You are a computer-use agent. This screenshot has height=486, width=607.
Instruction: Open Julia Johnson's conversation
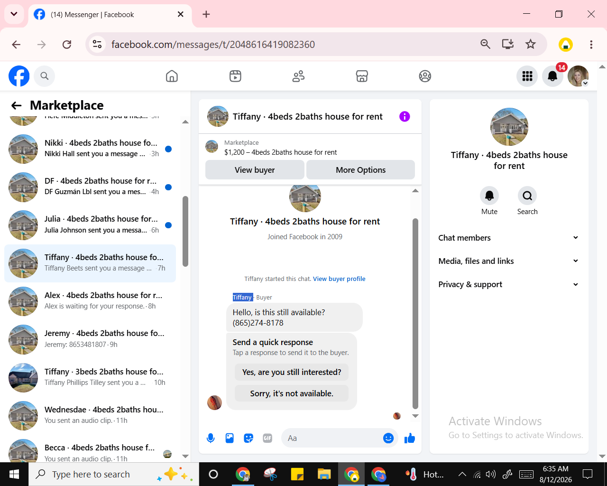[90, 225]
